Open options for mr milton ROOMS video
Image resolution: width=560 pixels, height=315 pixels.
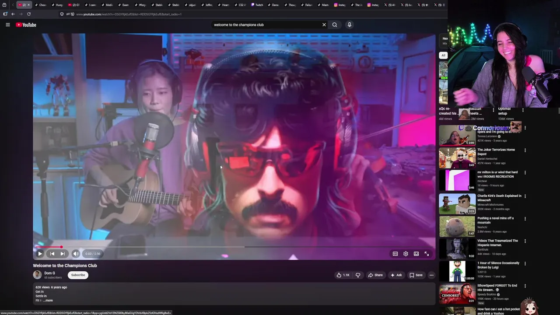pos(525,172)
